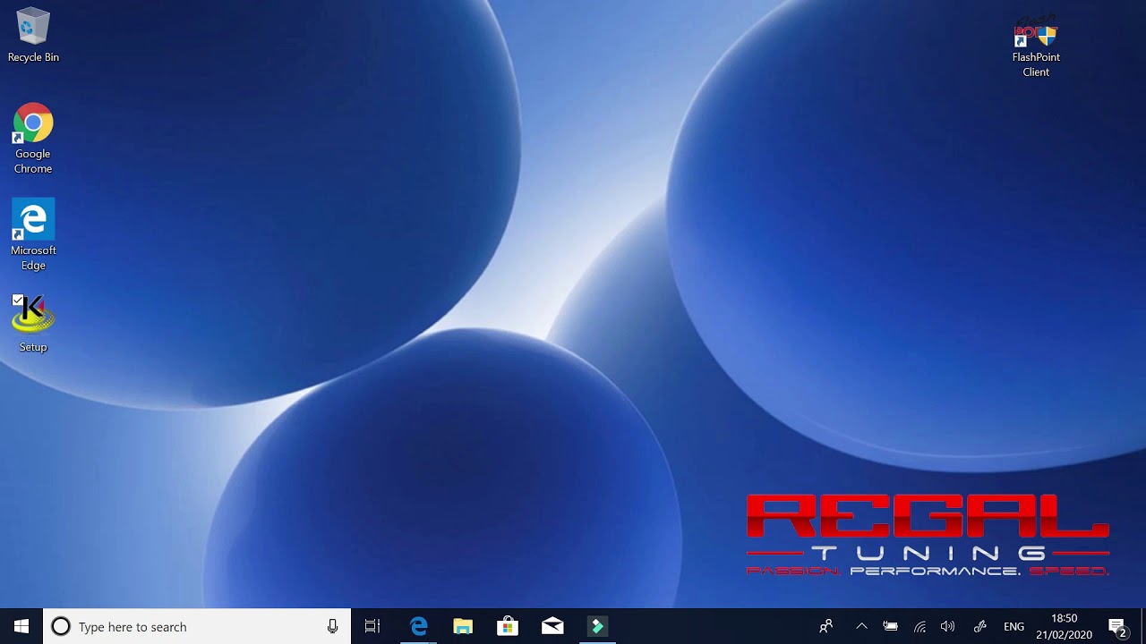Viewport: 1146px width, 644px height.
Task: Check the battery status icon
Action: pos(890,627)
